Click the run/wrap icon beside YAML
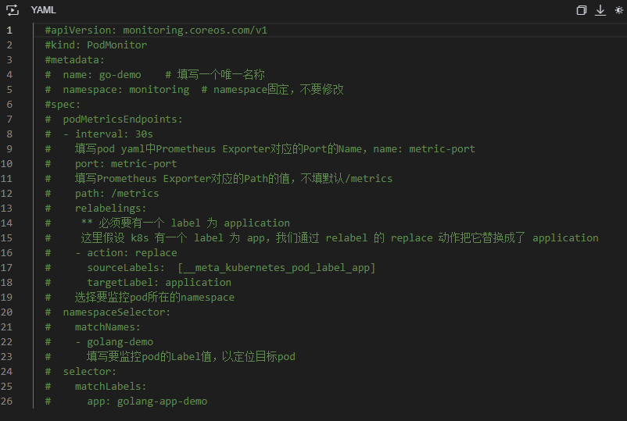Viewport: 627px width, 421px height. [x=13, y=10]
